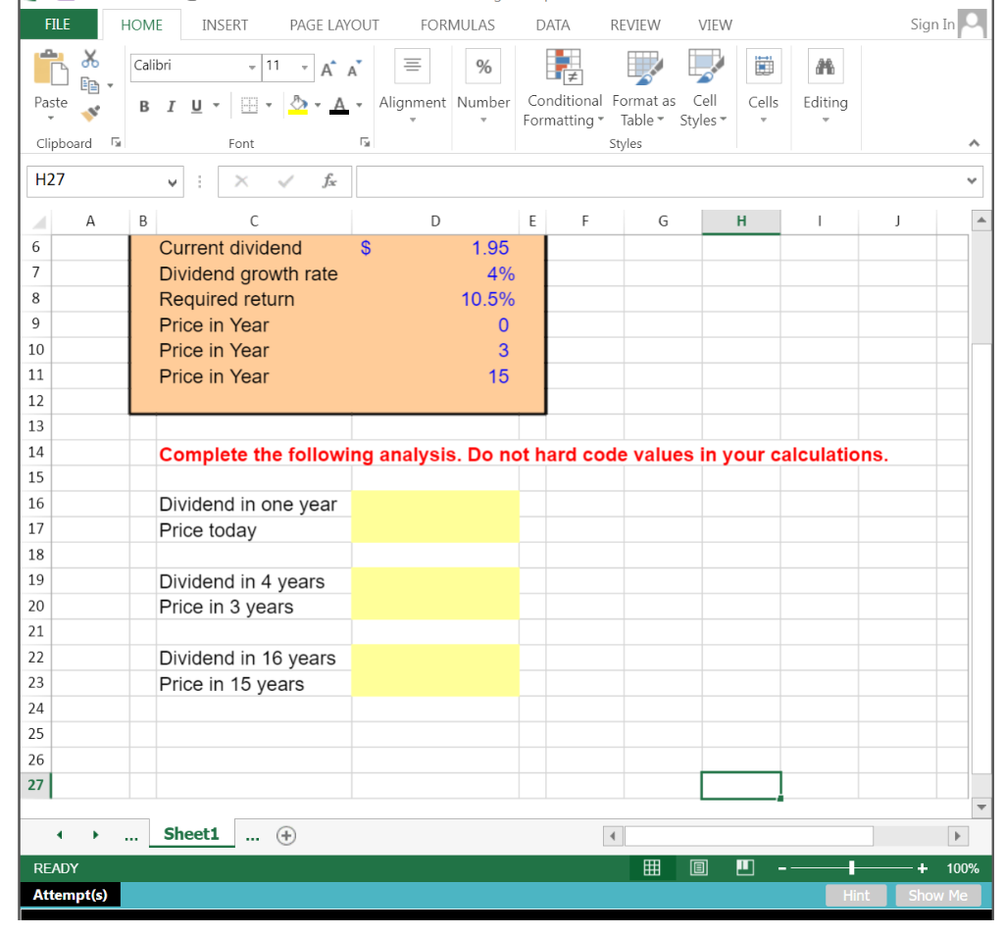1004x934 pixels.
Task: Click the Cut scissors icon
Action: [x=90, y=59]
